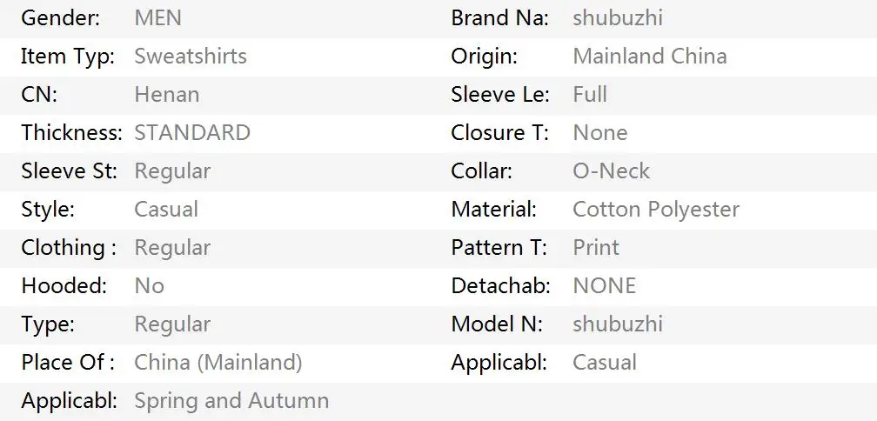Select the Material label

(494, 209)
